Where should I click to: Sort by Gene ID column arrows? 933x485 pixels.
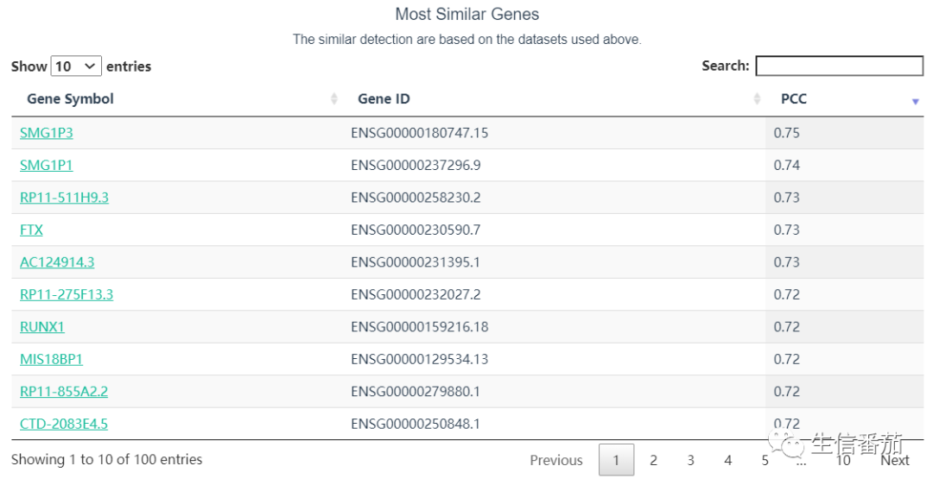point(757,99)
